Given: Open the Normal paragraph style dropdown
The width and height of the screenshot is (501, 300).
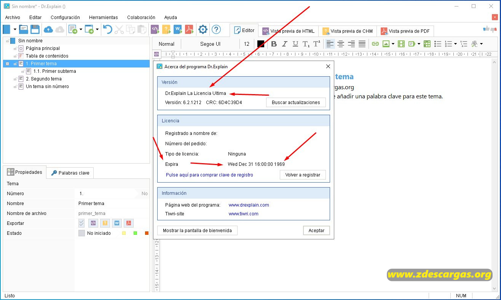Looking at the screenshot, I should 166,44.
